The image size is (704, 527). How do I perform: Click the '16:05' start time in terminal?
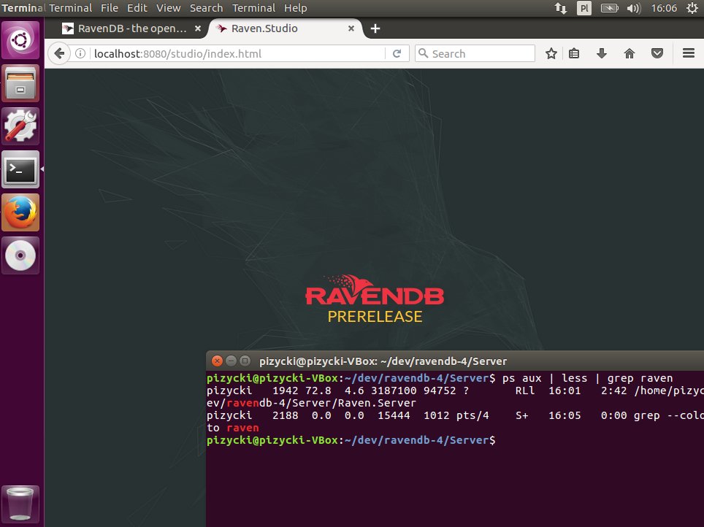(x=565, y=415)
